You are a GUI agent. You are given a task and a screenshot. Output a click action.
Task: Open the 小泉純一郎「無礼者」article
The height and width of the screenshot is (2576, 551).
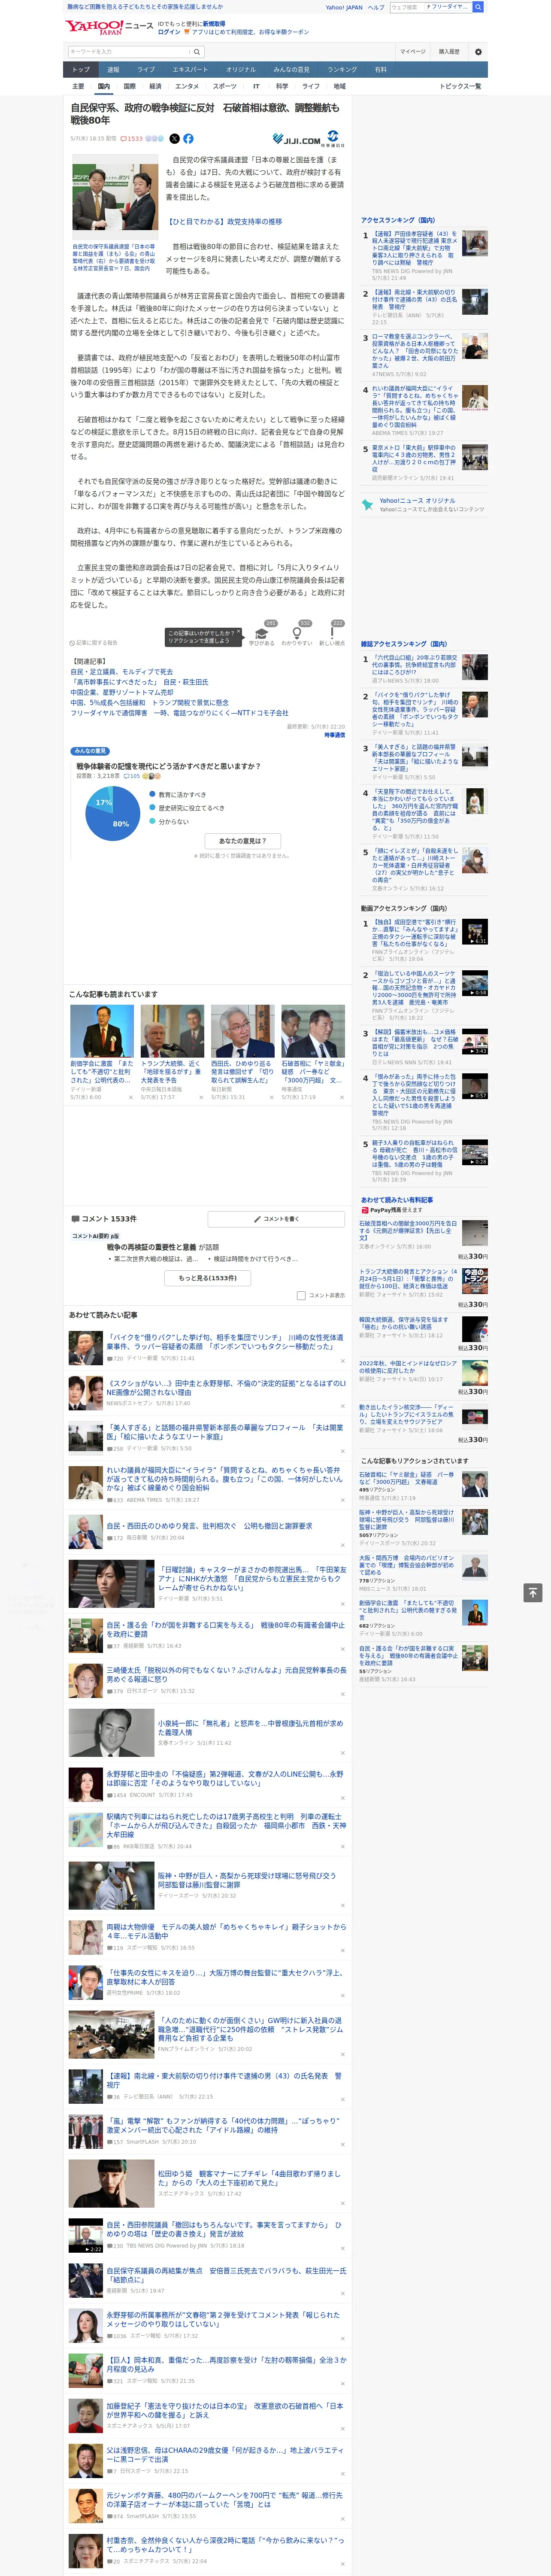pyautogui.click(x=251, y=1728)
